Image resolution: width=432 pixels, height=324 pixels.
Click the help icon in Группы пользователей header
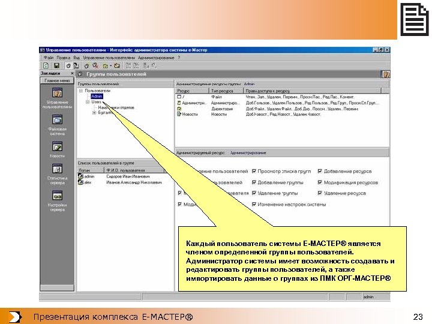(386, 74)
